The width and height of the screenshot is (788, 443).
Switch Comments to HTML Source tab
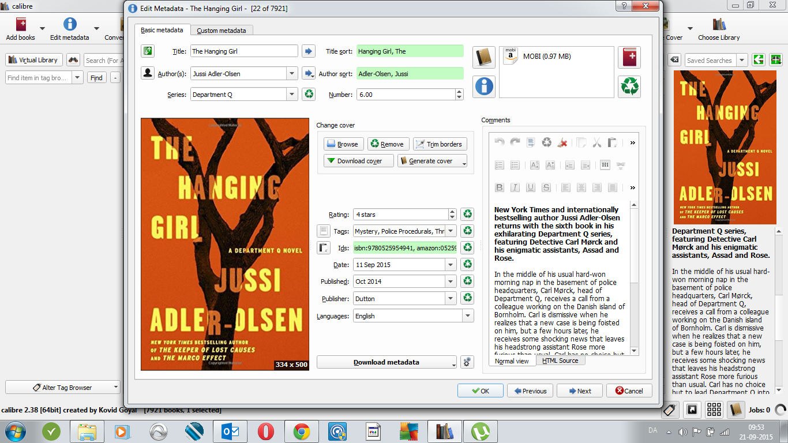(560, 361)
